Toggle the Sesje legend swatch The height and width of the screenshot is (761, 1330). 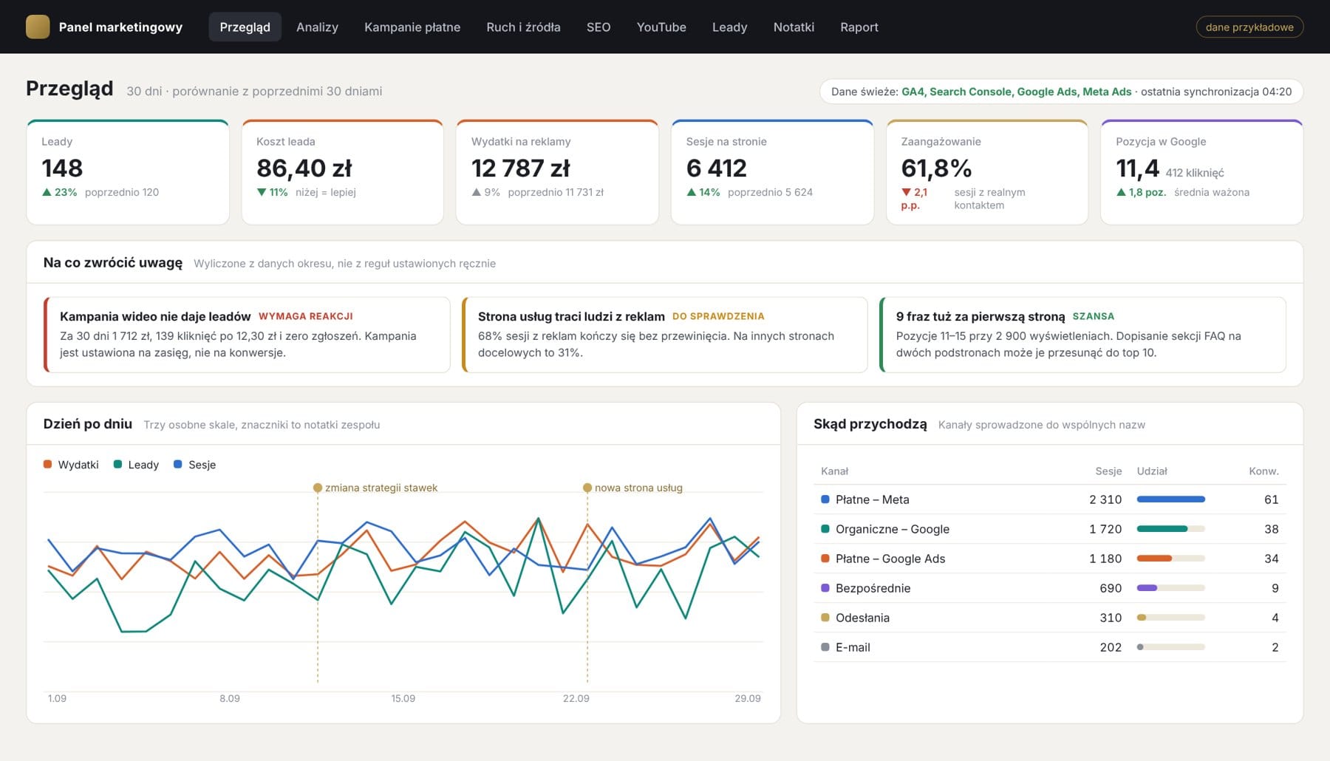[x=177, y=465]
